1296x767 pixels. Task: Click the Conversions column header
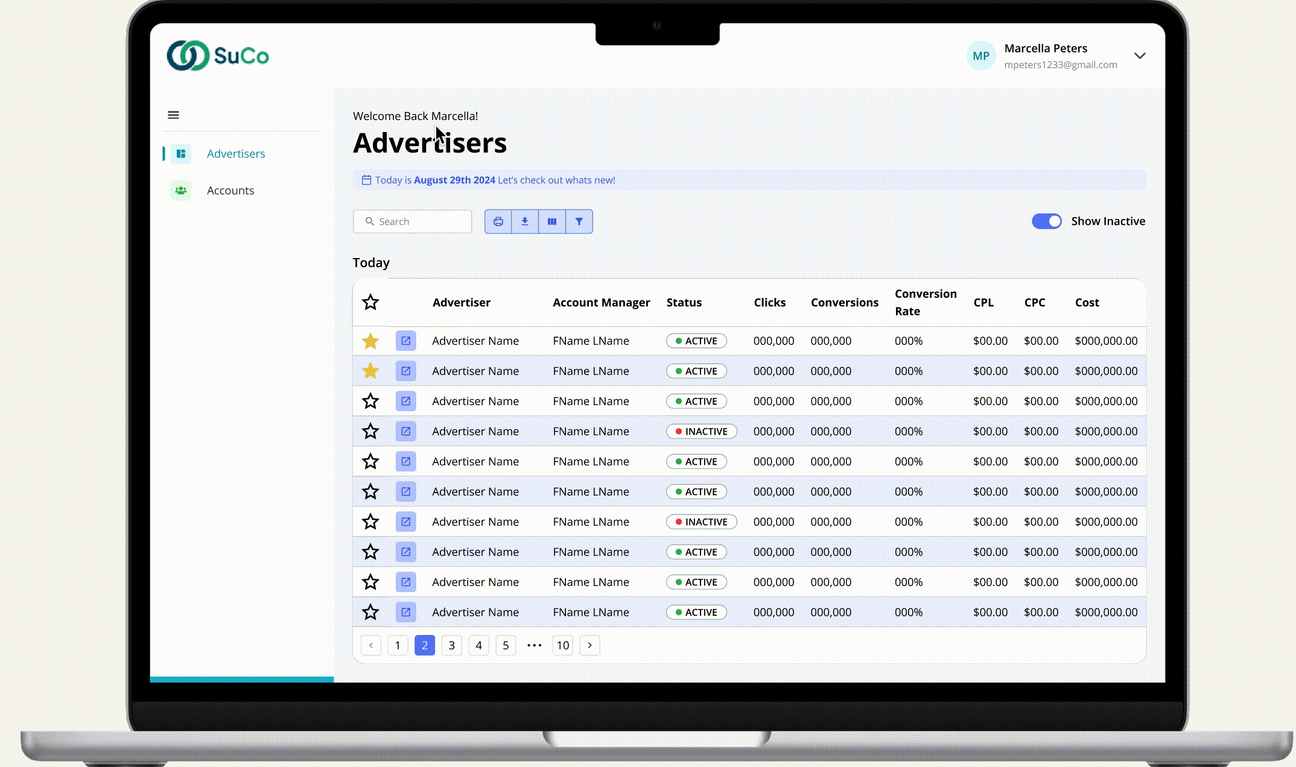point(845,302)
